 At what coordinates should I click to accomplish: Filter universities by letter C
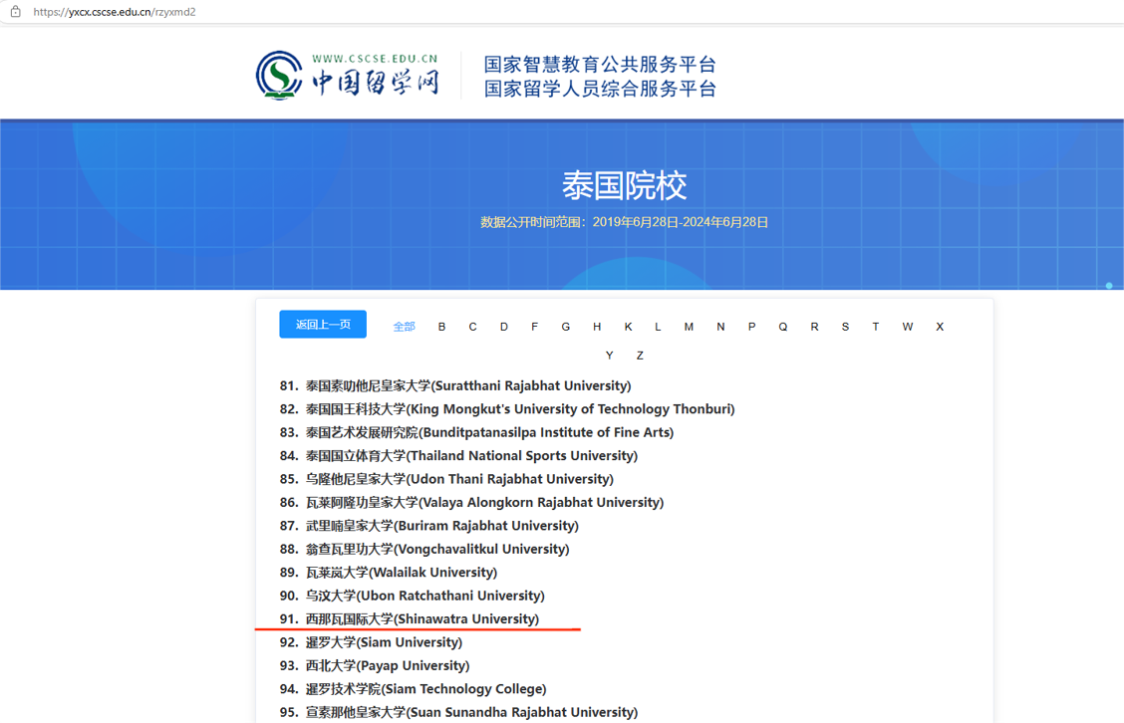click(x=472, y=327)
